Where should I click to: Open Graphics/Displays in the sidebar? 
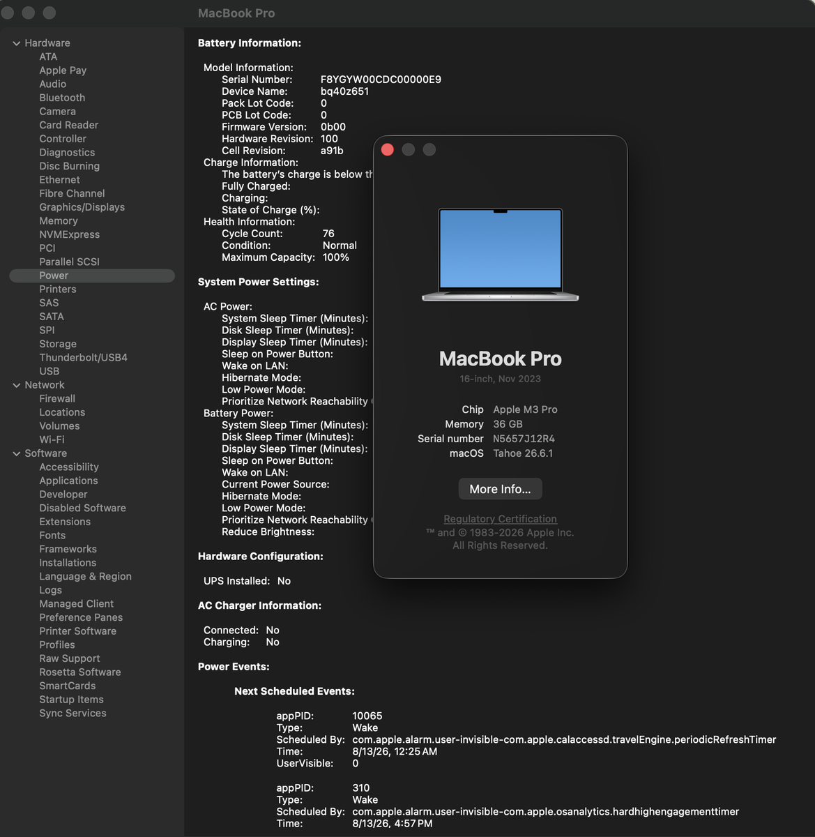[82, 207]
